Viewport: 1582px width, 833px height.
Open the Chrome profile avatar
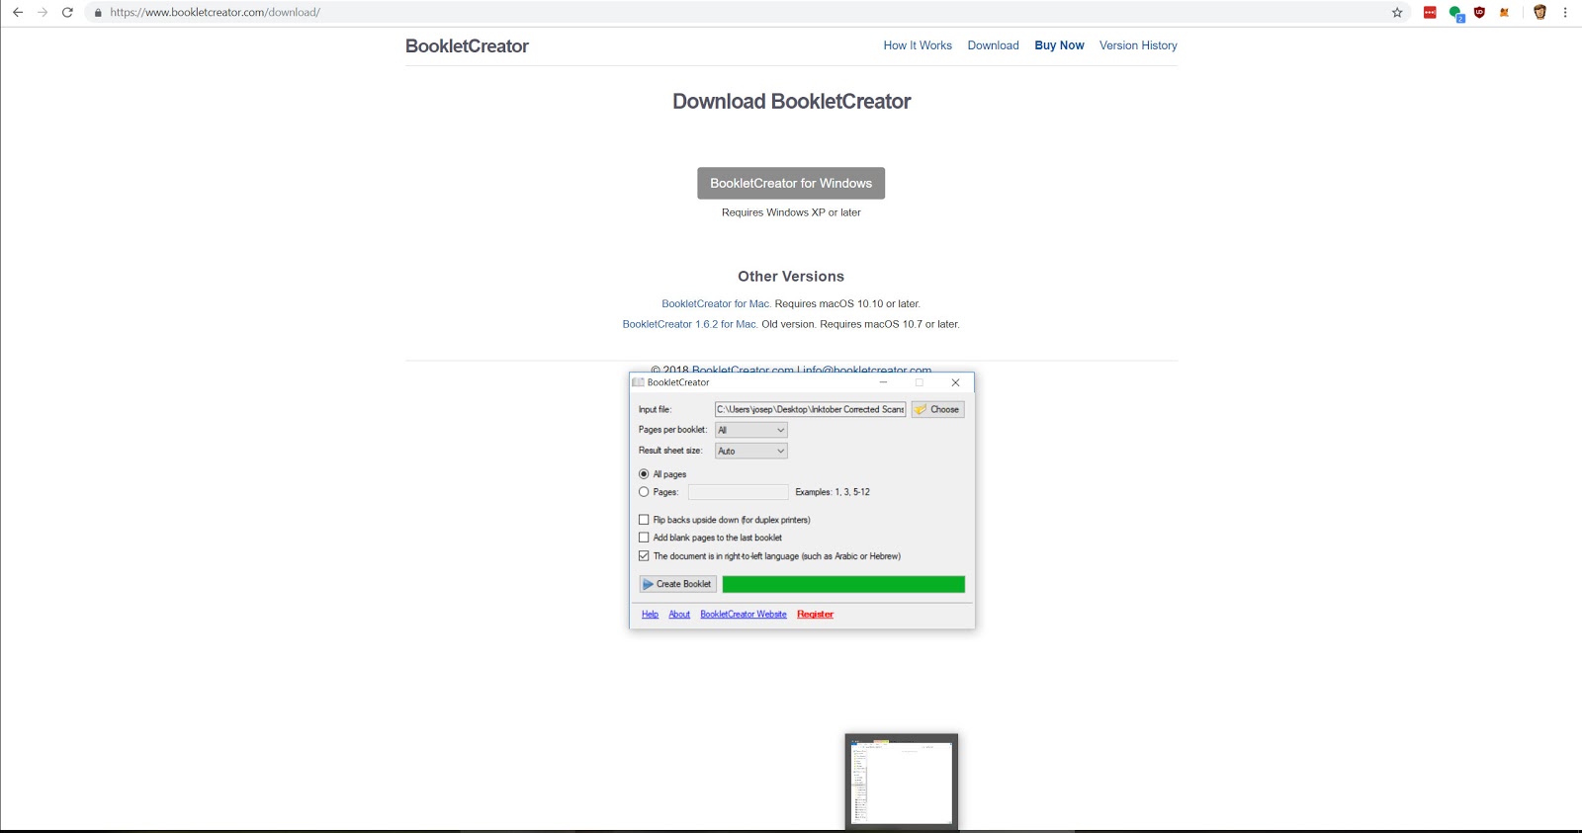1539,13
